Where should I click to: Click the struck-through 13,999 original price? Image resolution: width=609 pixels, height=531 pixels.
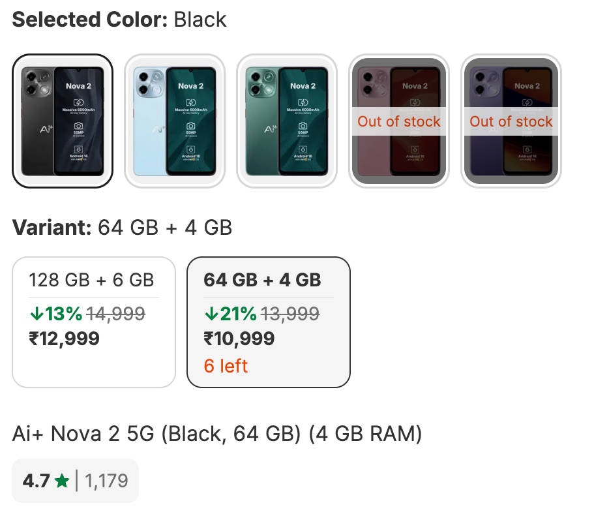(290, 314)
